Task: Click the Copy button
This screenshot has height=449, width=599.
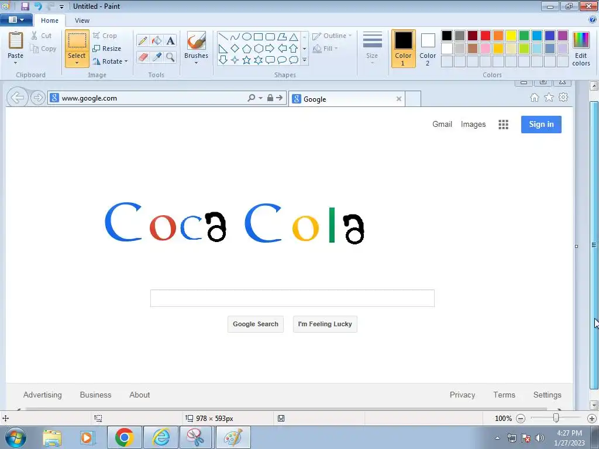Action: pyautogui.click(x=43, y=49)
